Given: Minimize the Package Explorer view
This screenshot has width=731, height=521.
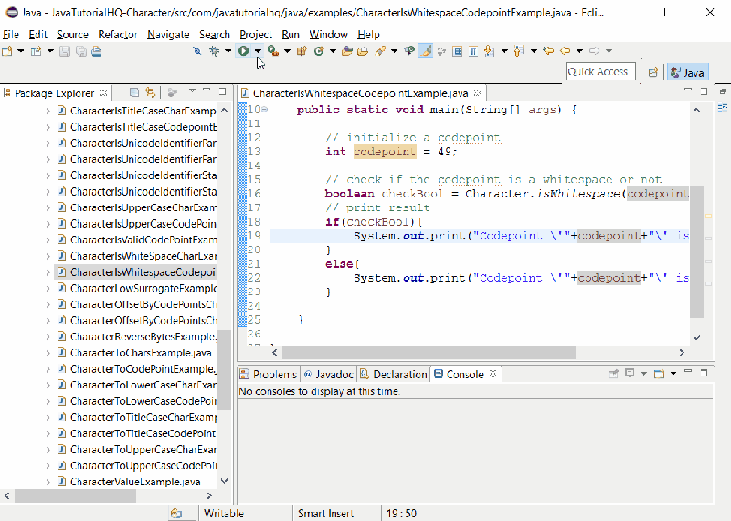Looking at the screenshot, I should pyautogui.click(x=207, y=90).
